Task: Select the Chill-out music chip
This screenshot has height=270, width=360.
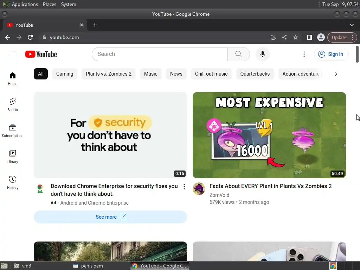Action: [x=211, y=74]
